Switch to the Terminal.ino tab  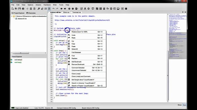point(77,12)
